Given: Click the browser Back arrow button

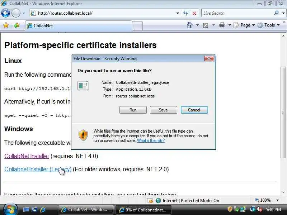Looking at the screenshot, I should click(x=5, y=13).
